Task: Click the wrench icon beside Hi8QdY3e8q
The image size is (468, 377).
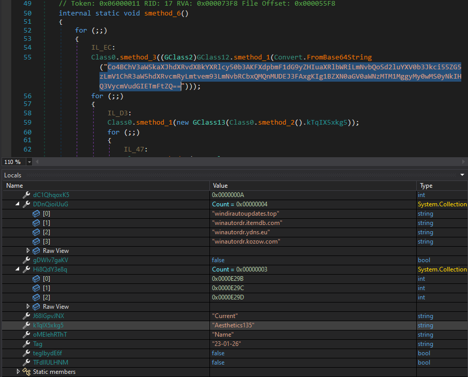Action: click(26, 269)
